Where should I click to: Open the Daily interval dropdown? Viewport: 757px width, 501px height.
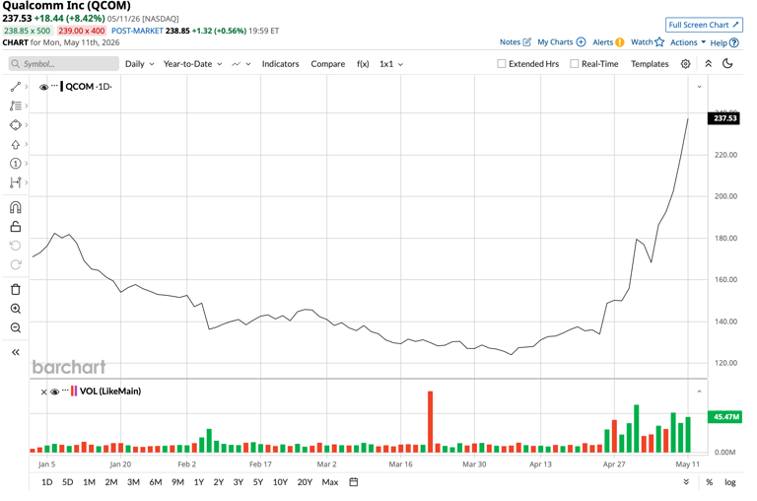[140, 64]
